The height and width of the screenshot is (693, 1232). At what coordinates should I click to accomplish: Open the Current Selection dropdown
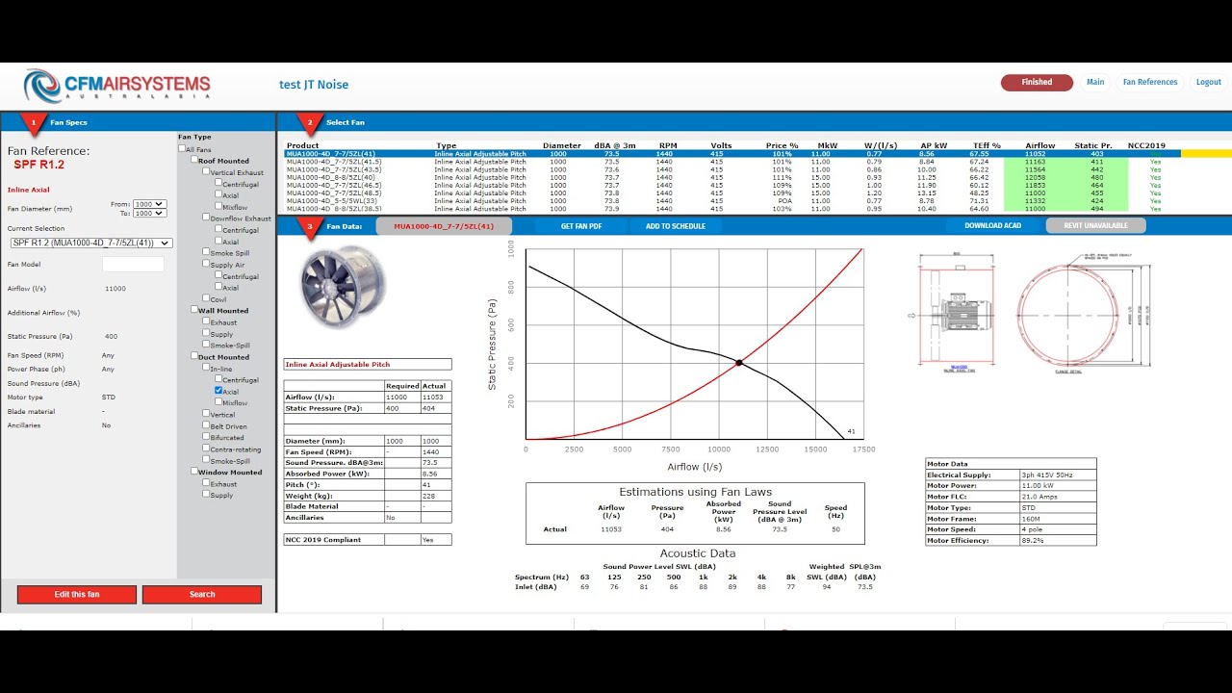pos(91,243)
